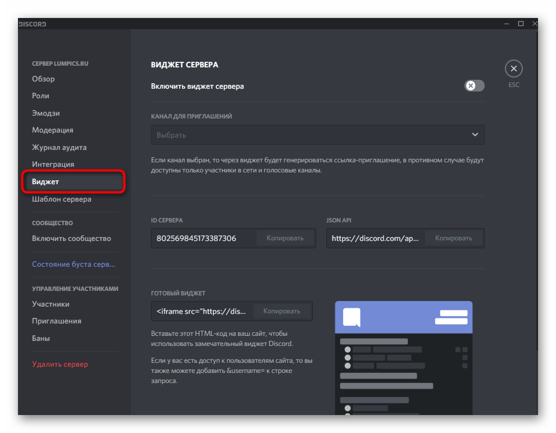Viewport: 556px width, 433px height.
Task: Copy the JSON API link
Action: pos(454,238)
